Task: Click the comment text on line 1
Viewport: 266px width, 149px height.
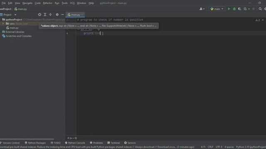Action: tap(110, 20)
